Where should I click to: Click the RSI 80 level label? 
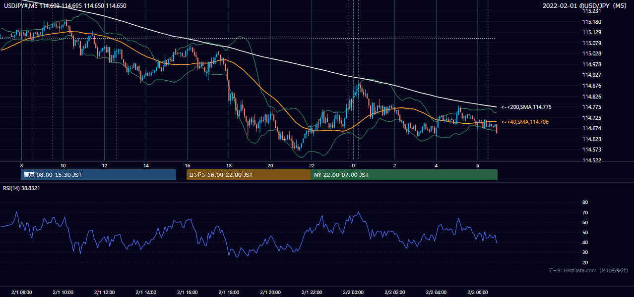(585, 202)
